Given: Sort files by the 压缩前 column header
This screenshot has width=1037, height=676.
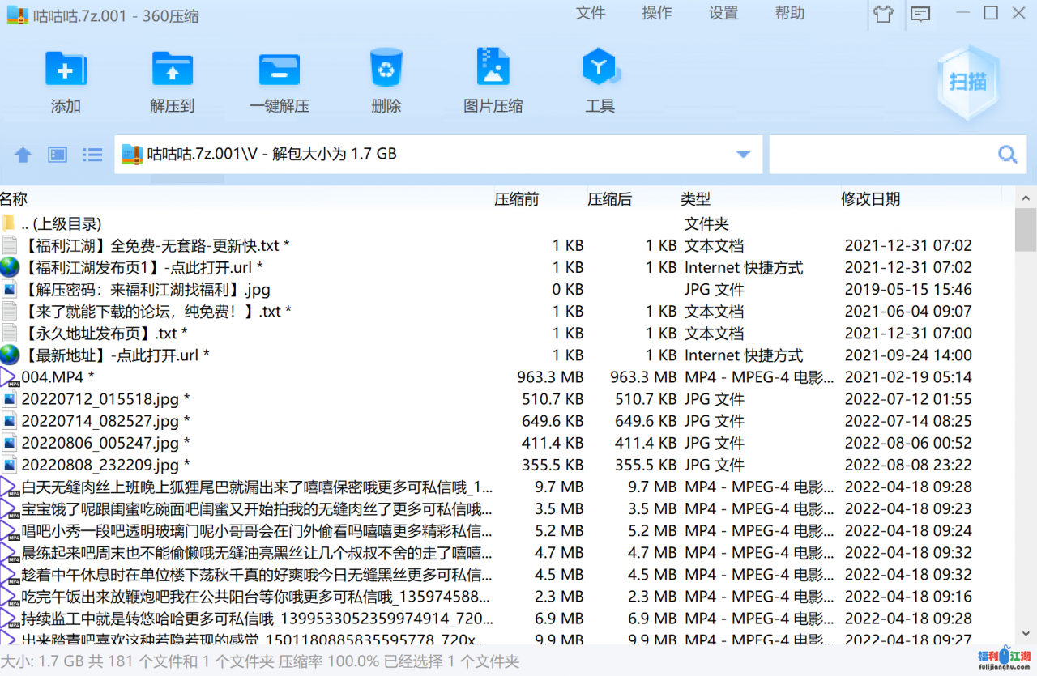Looking at the screenshot, I should click(516, 199).
